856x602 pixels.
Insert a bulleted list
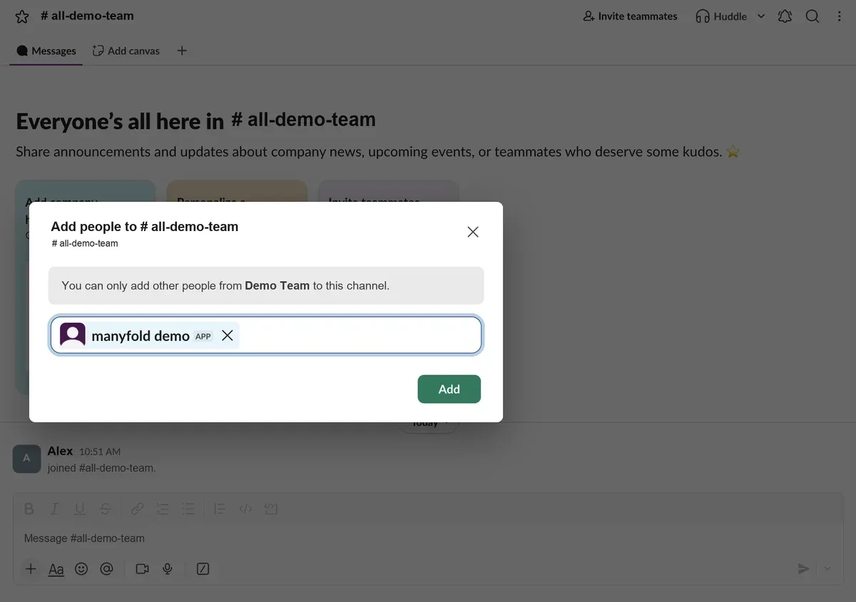(188, 509)
